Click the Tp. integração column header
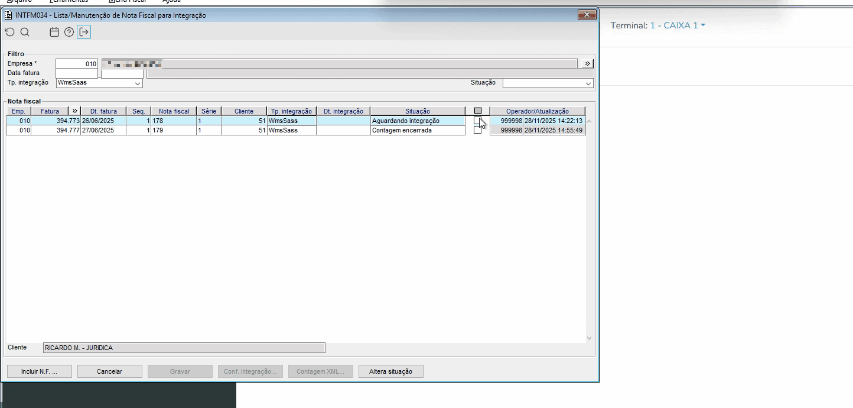Viewport: 853px width, 408px height. click(x=291, y=111)
